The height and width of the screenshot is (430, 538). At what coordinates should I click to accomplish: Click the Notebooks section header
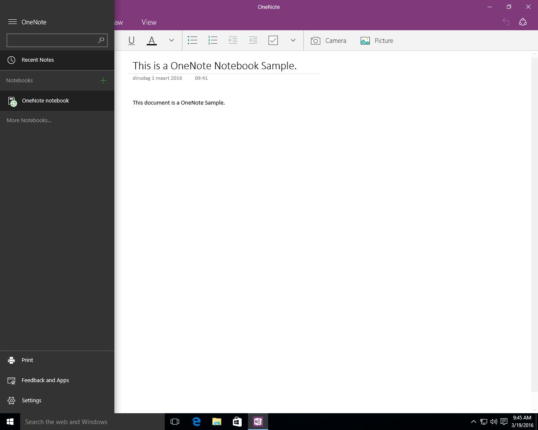click(x=19, y=81)
